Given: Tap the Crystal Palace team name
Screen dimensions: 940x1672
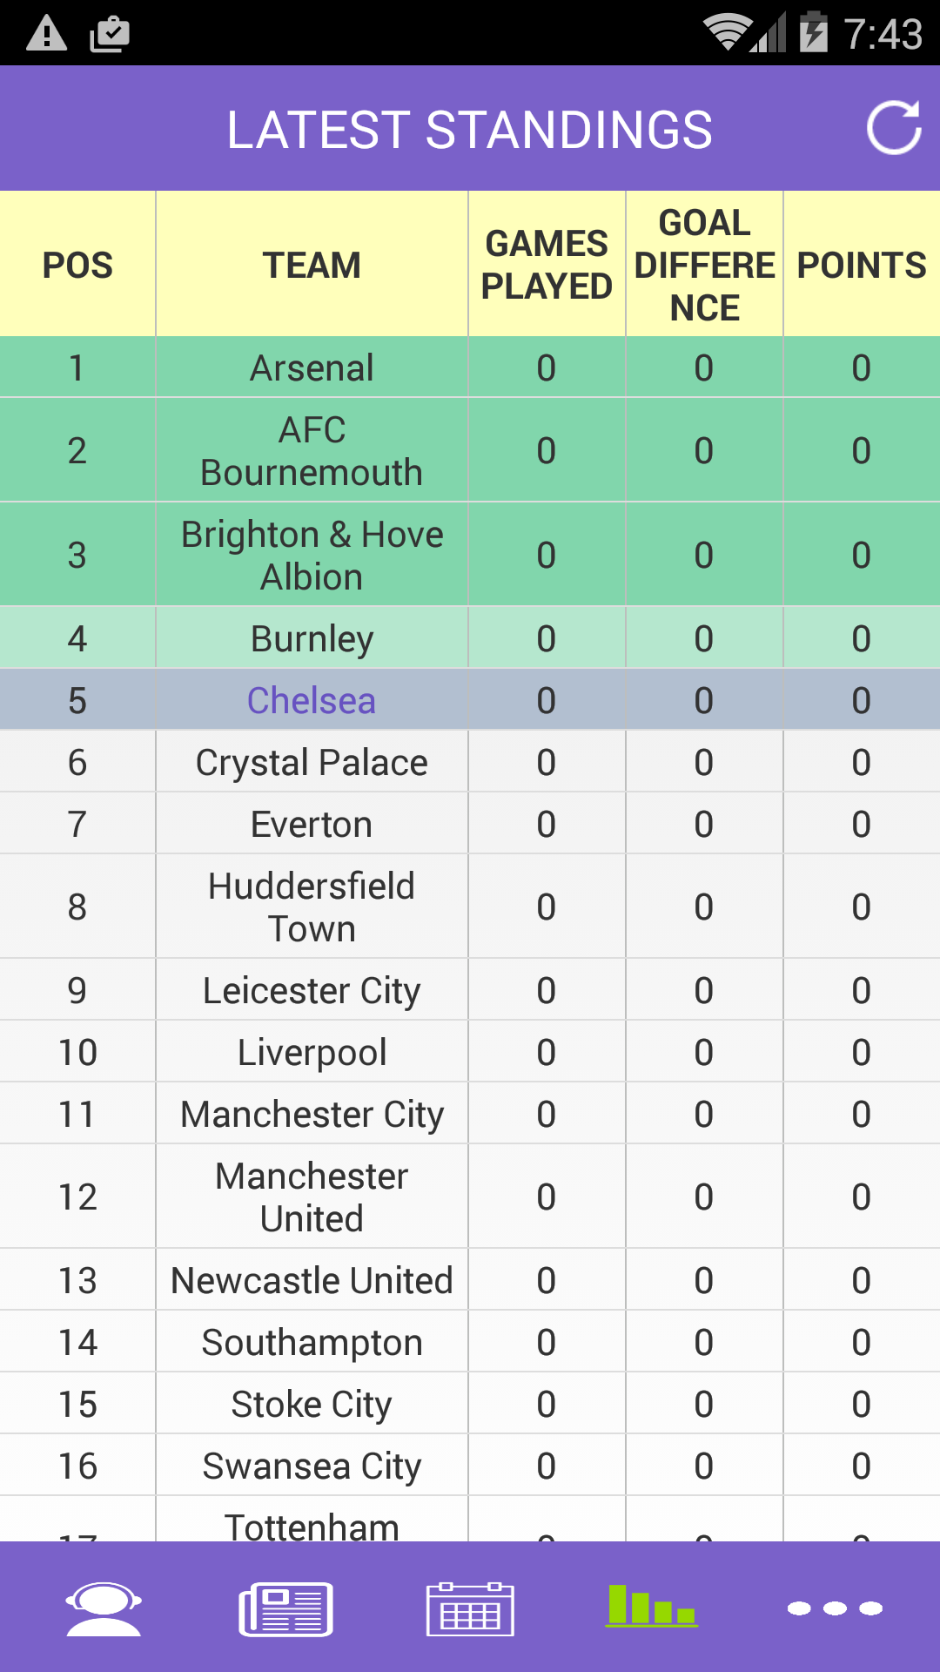Looking at the screenshot, I should click(312, 762).
